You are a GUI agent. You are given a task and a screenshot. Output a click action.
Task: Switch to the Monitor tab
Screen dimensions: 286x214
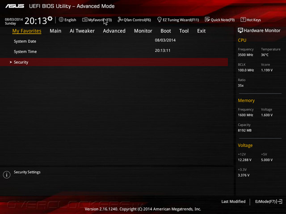143,31
